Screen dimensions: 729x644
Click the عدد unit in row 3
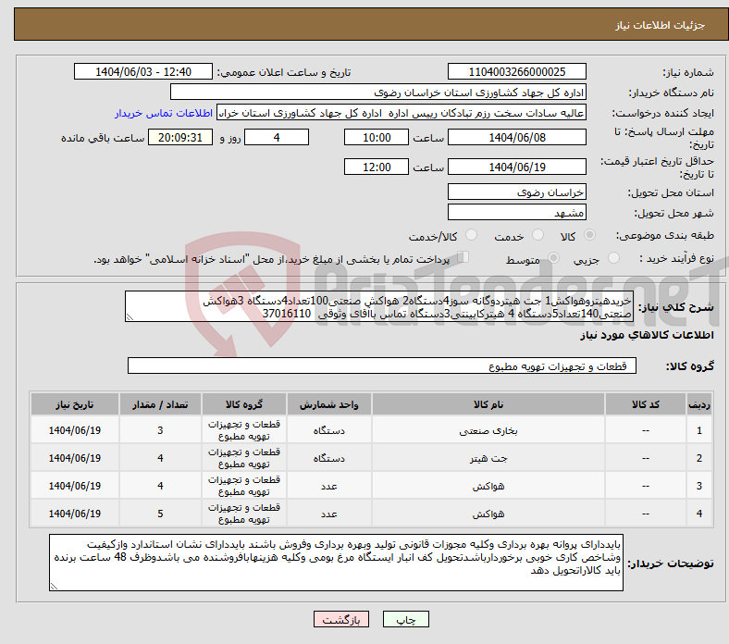click(328, 486)
